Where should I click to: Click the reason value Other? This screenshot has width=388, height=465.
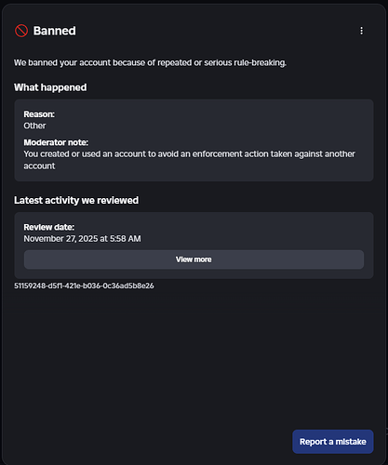click(x=34, y=126)
